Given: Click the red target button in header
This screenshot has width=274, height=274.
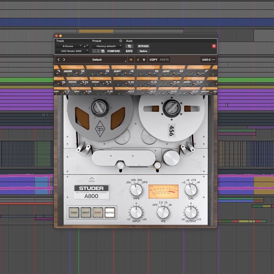Looking at the screenshot, I should [x=214, y=46].
